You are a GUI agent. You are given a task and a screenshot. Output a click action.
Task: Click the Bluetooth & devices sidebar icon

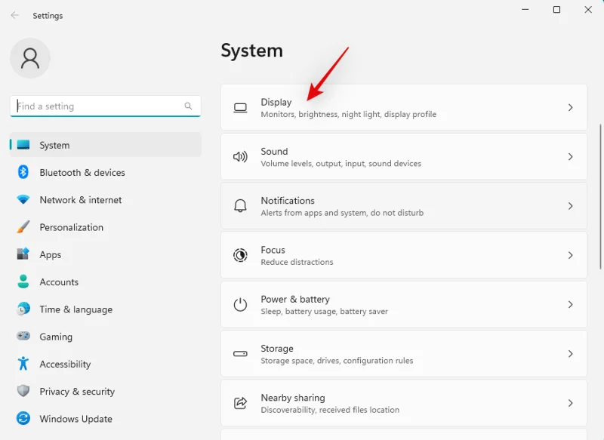(x=23, y=172)
